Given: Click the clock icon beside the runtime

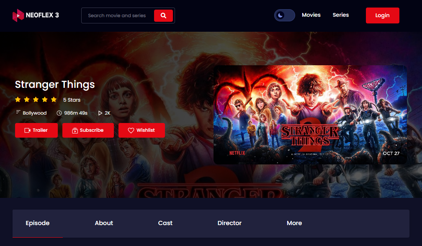Looking at the screenshot, I should pyautogui.click(x=59, y=113).
